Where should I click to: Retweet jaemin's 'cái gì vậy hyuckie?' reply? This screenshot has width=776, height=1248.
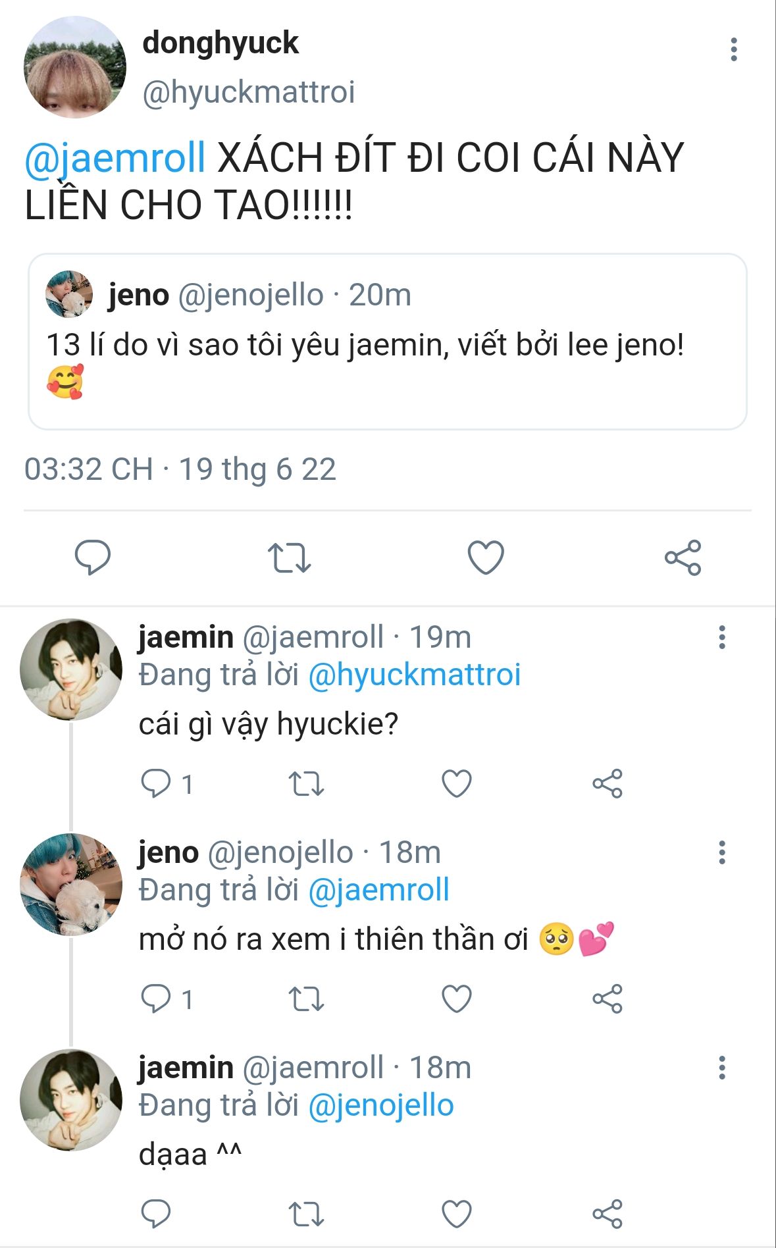click(x=307, y=784)
